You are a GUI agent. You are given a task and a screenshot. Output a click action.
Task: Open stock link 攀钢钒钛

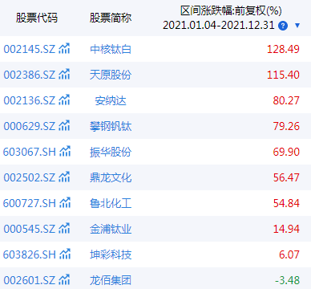tap(111, 126)
